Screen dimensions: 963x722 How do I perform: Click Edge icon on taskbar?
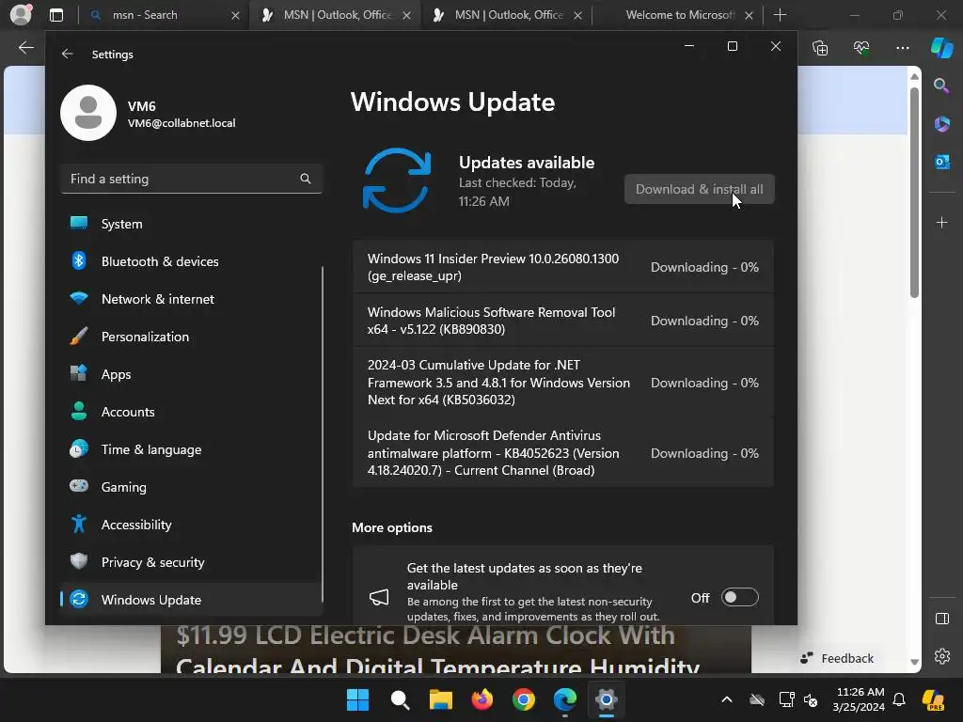[x=565, y=699]
